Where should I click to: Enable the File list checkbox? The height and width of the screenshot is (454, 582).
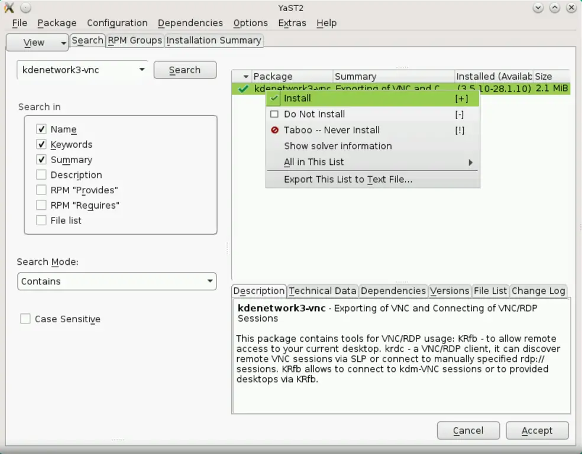[x=41, y=220]
